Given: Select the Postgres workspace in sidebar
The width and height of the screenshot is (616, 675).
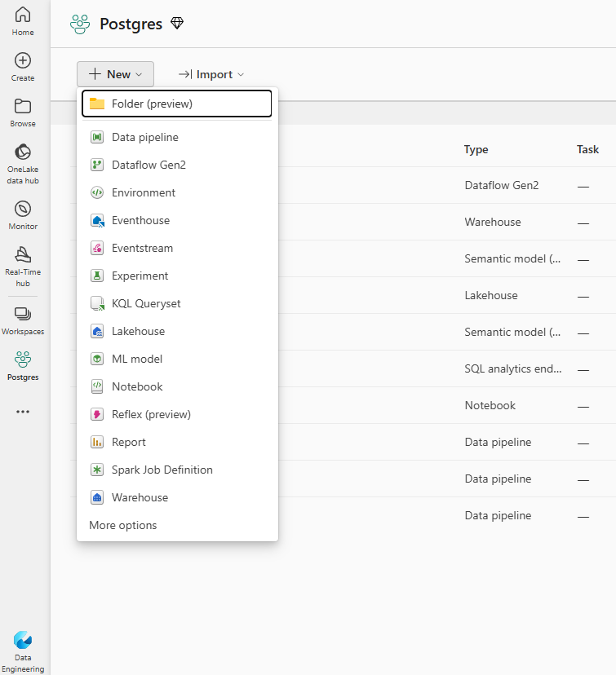Looking at the screenshot, I should coord(23,366).
